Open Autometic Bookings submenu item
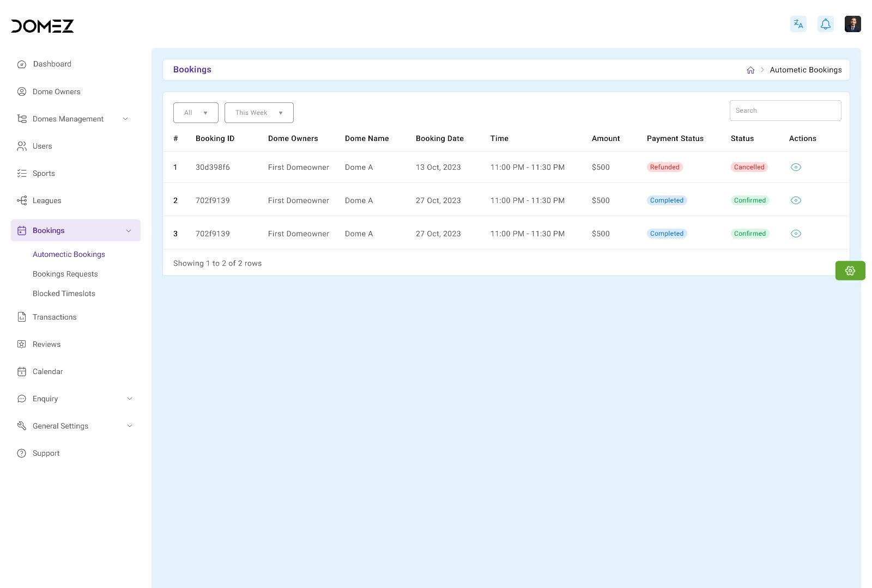This screenshot has height=588, width=872. point(69,254)
